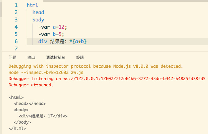Switch to the 问题 tab

(x=12, y=57)
